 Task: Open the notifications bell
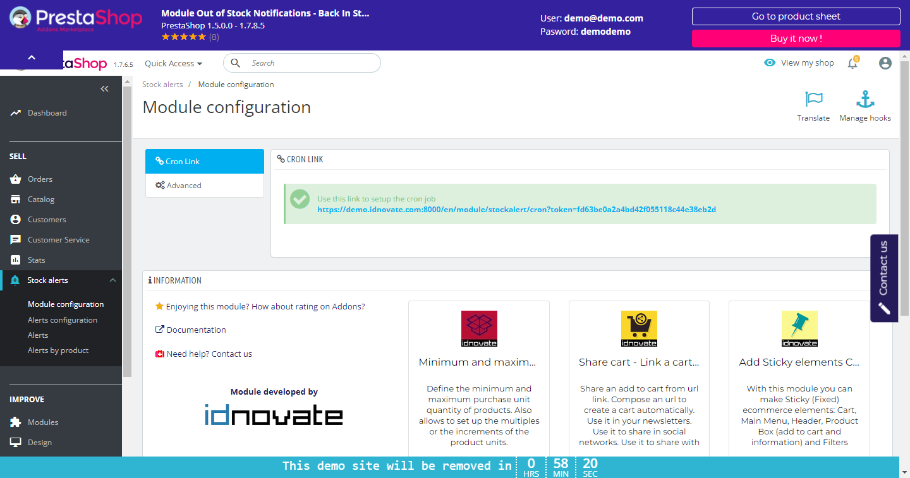point(853,63)
